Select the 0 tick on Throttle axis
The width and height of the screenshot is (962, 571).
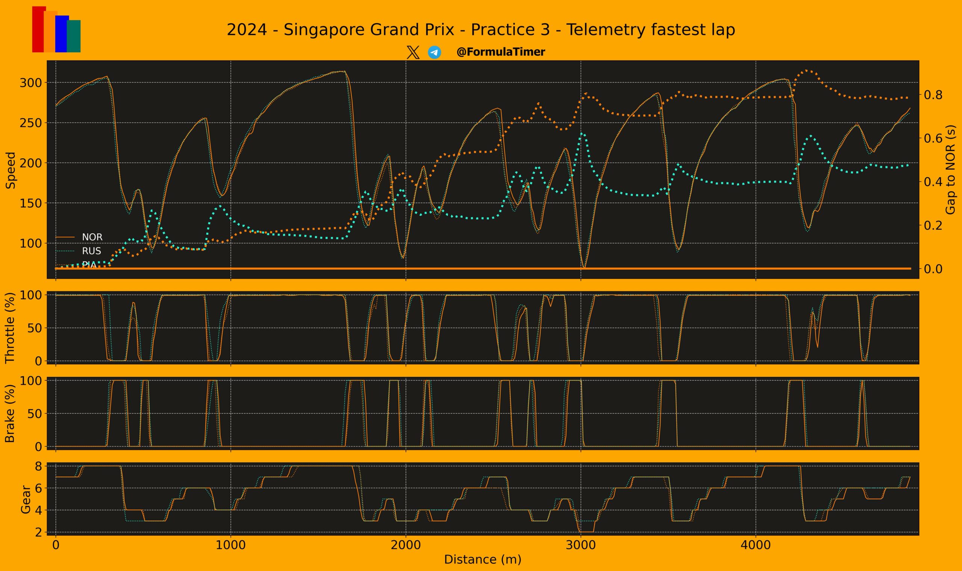[x=38, y=361]
